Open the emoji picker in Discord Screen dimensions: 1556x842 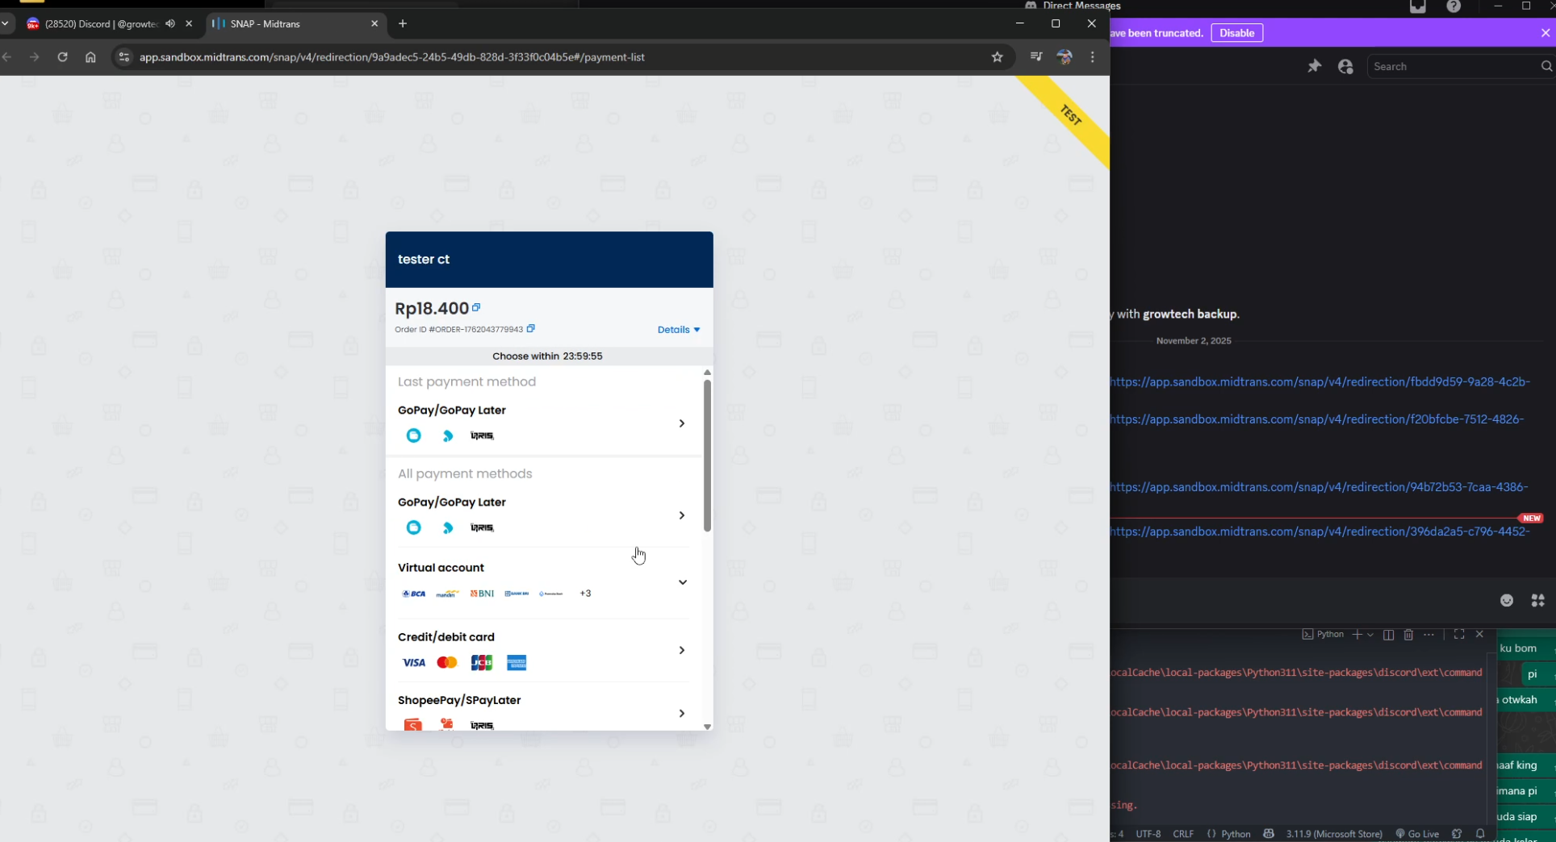tap(1507, 600)
